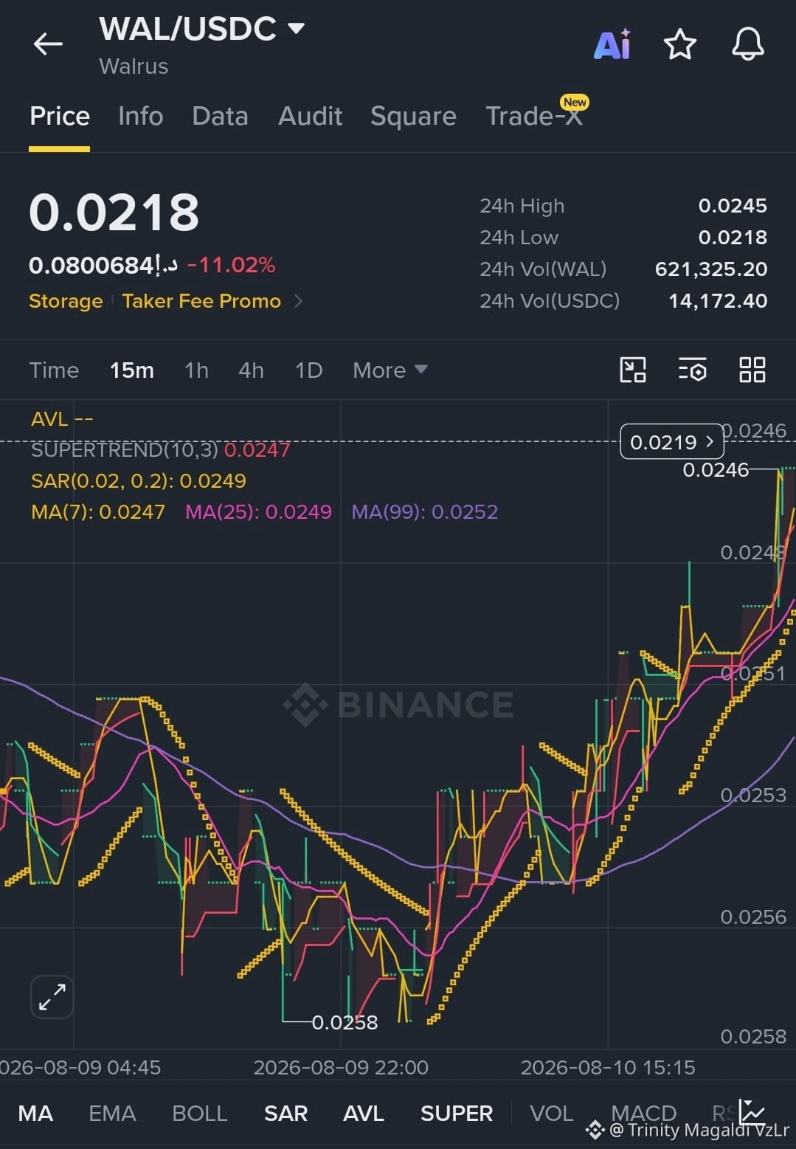The height and width of the screenshot is (1149, 796).
Task: Click the AVL legend label
Action: click(62, 418)
